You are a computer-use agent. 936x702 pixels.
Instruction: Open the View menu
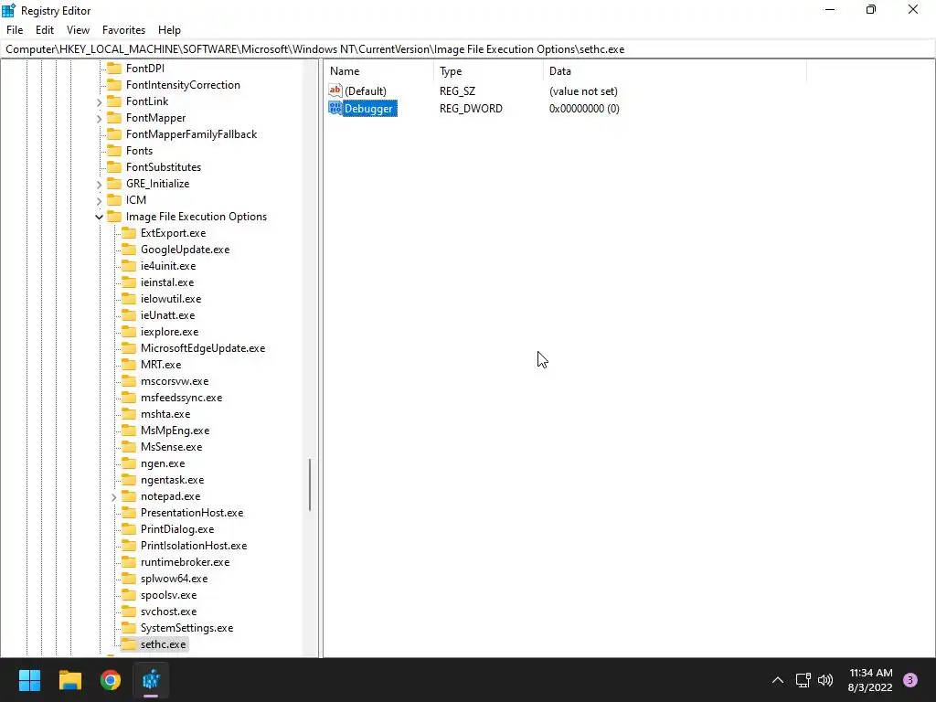[78, 30]
